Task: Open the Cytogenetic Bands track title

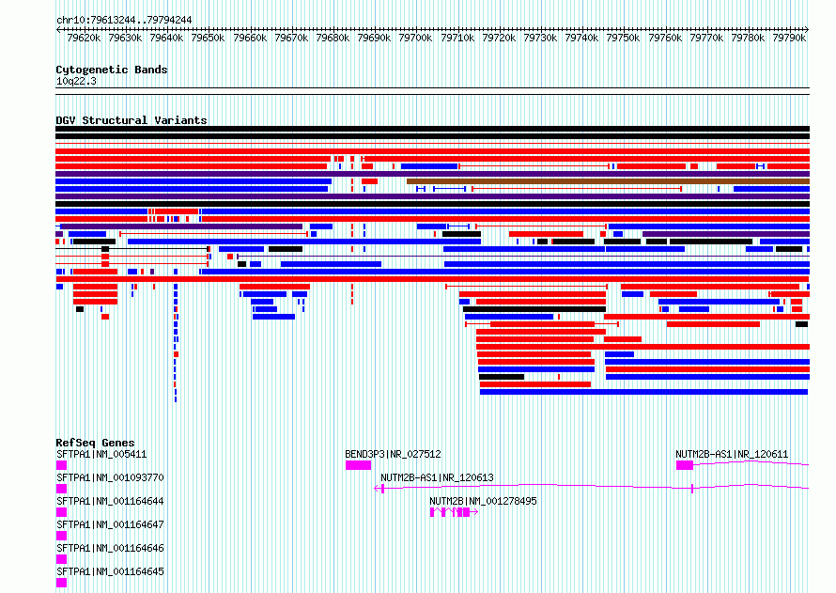Action: pyautogui.click(x=112, y=70)
